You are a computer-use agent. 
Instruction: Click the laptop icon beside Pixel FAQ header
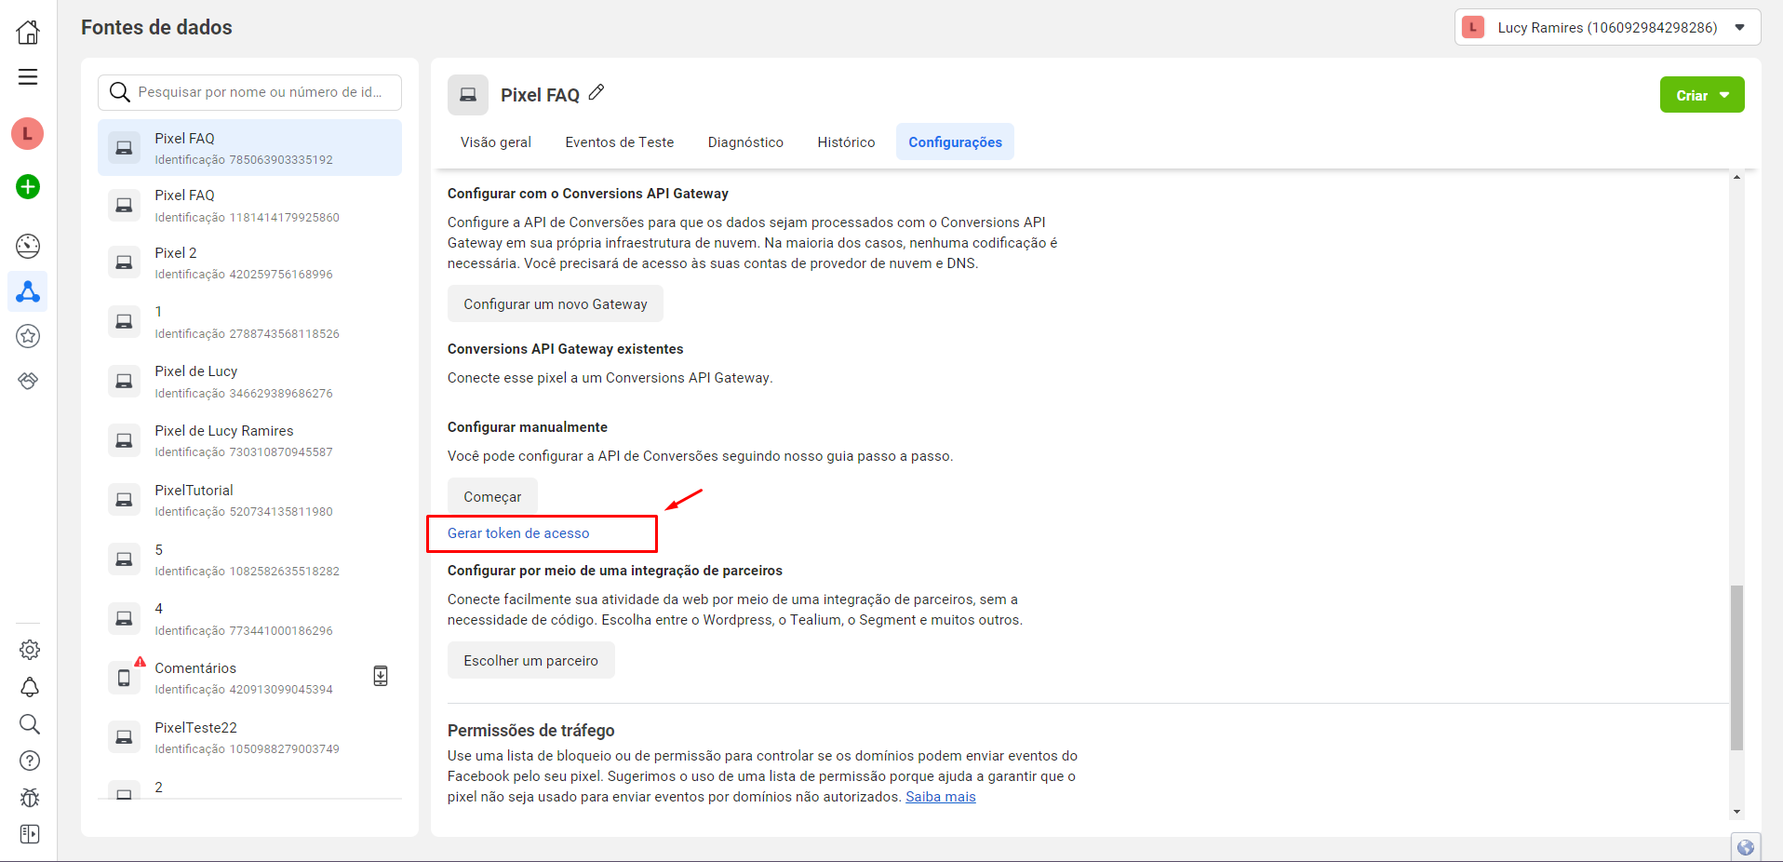pyautogui.click(x=468, y=95)
